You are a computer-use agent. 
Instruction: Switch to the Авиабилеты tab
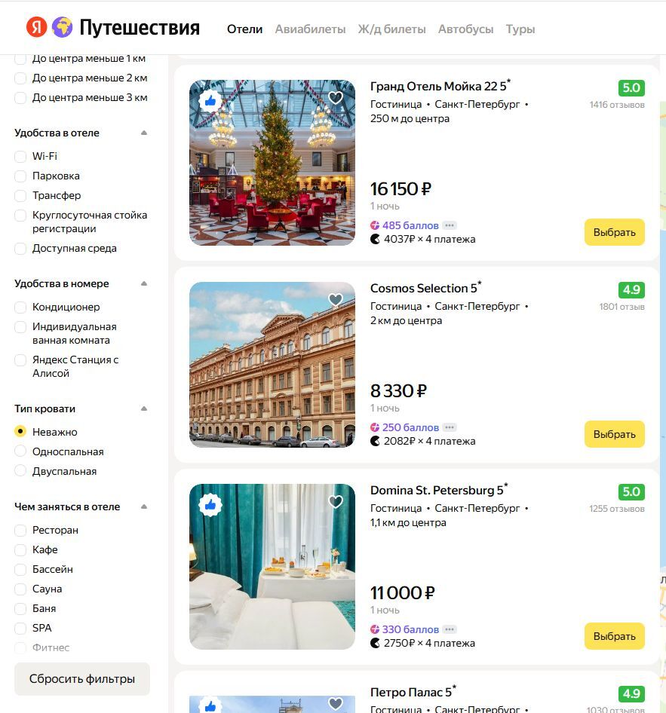tap(310, 29)
